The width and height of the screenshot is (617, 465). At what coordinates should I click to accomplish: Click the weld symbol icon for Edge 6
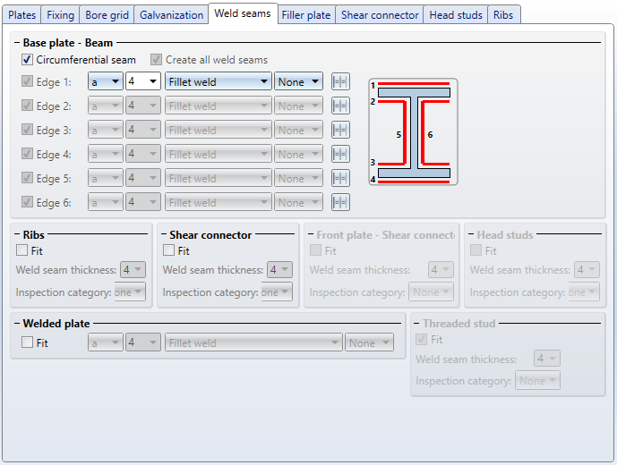(340, 203)
